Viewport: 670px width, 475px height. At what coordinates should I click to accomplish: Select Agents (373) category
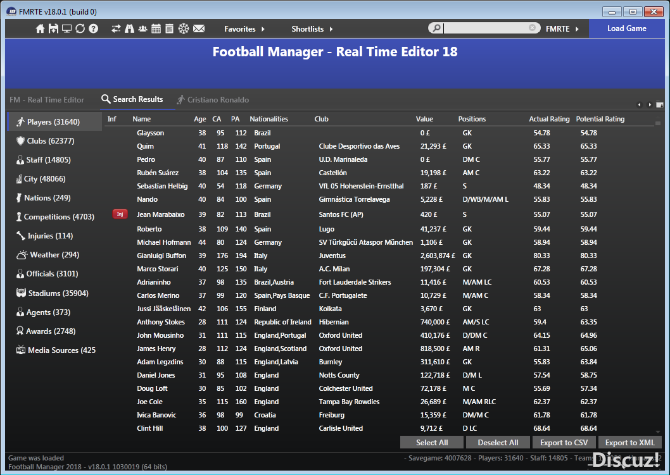pyautogui.click(x=54, y=312)
